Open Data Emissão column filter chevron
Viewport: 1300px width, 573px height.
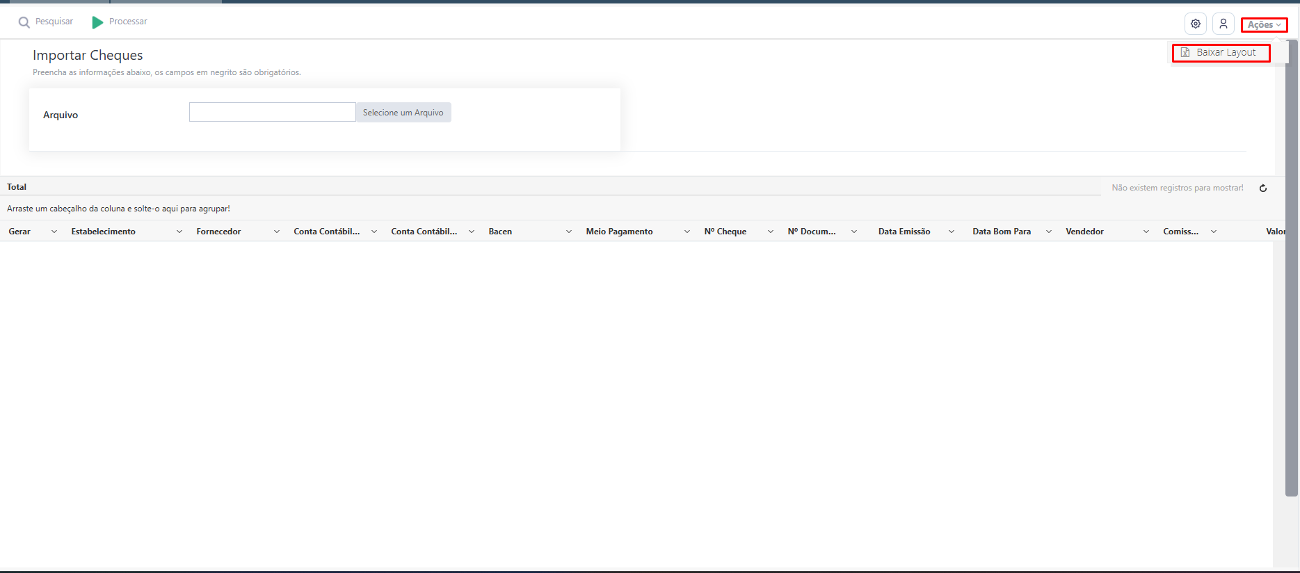click(952, 232)
